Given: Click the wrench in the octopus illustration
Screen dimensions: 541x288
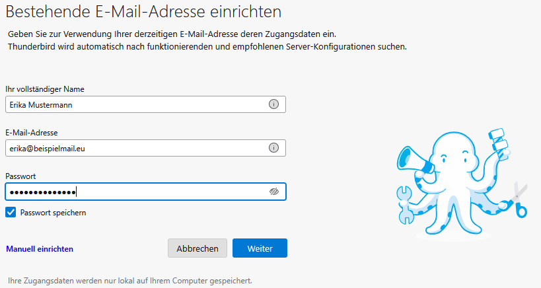Looking at the screenshot, I should [x=405, y=206].
